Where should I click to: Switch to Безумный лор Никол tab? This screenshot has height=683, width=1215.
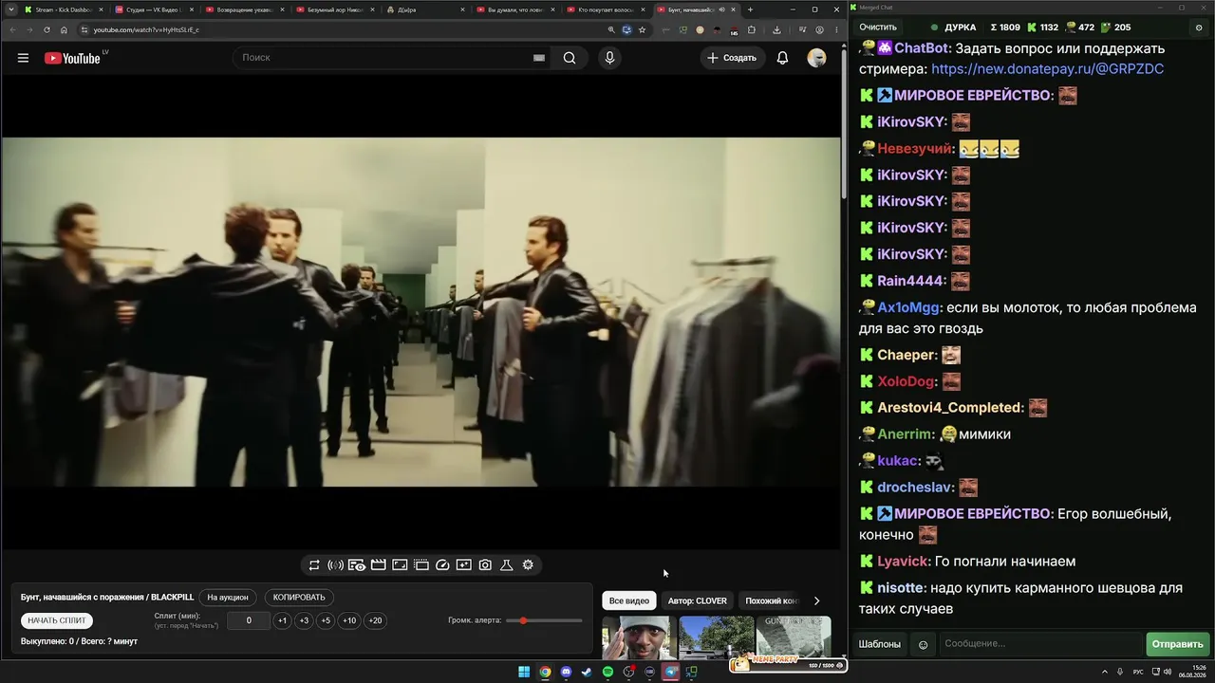click(x=333, y=9)
